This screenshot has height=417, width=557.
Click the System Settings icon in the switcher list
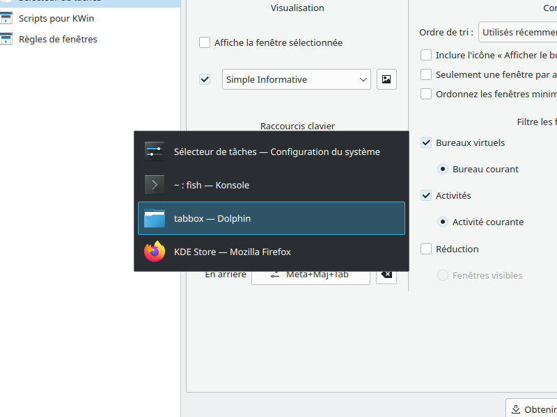[154, 151]
